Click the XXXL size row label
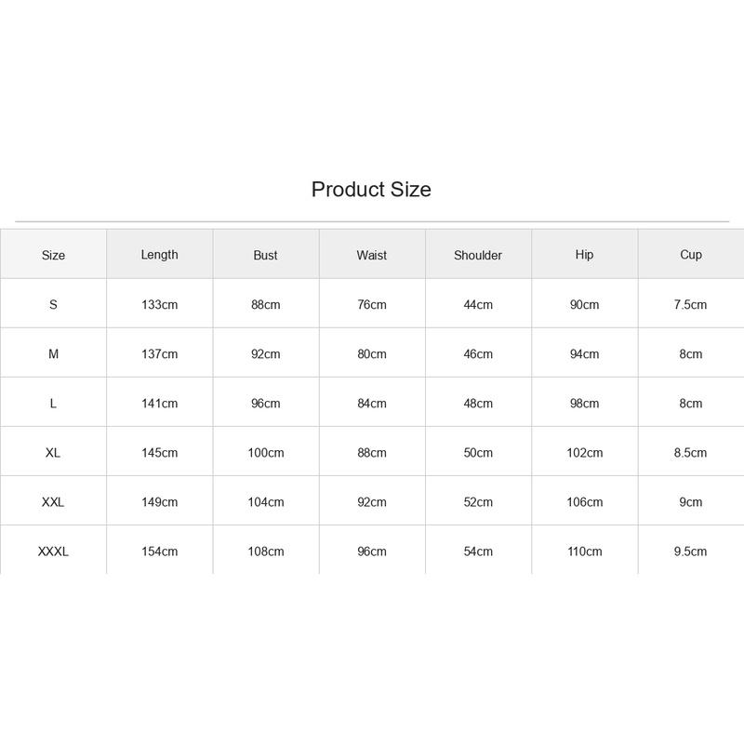 53,551
